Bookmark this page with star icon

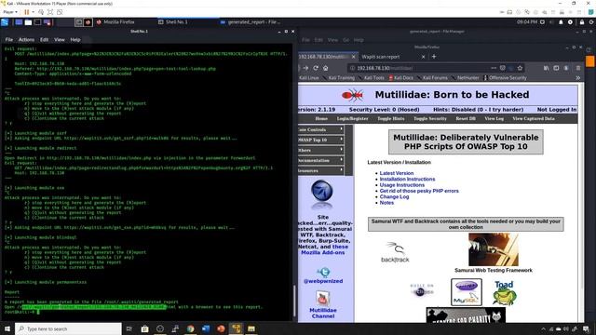[x=520, y=68]
